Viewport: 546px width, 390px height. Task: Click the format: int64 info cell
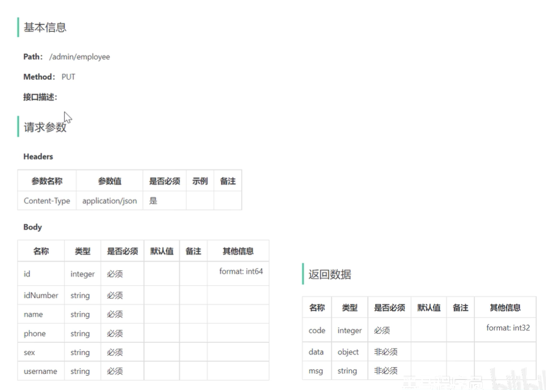[241, 271]
